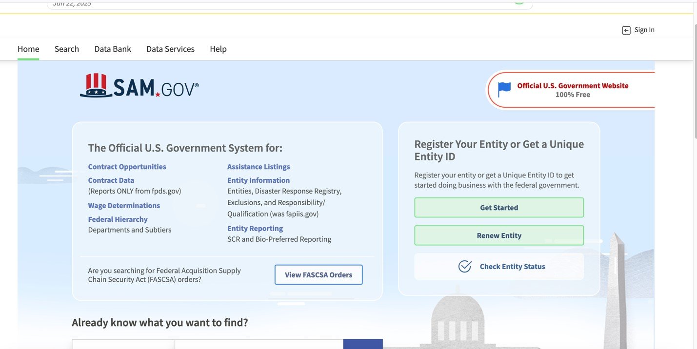Open the Entity Information link
Screen dimensions: 697x349
(x=259, y=180)
